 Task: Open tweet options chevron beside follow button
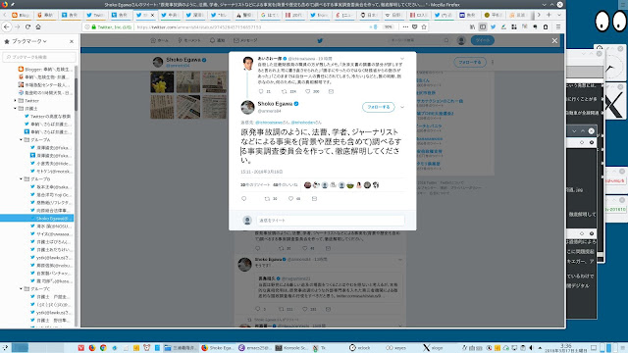pyautogui.click(x=402, y=107)
